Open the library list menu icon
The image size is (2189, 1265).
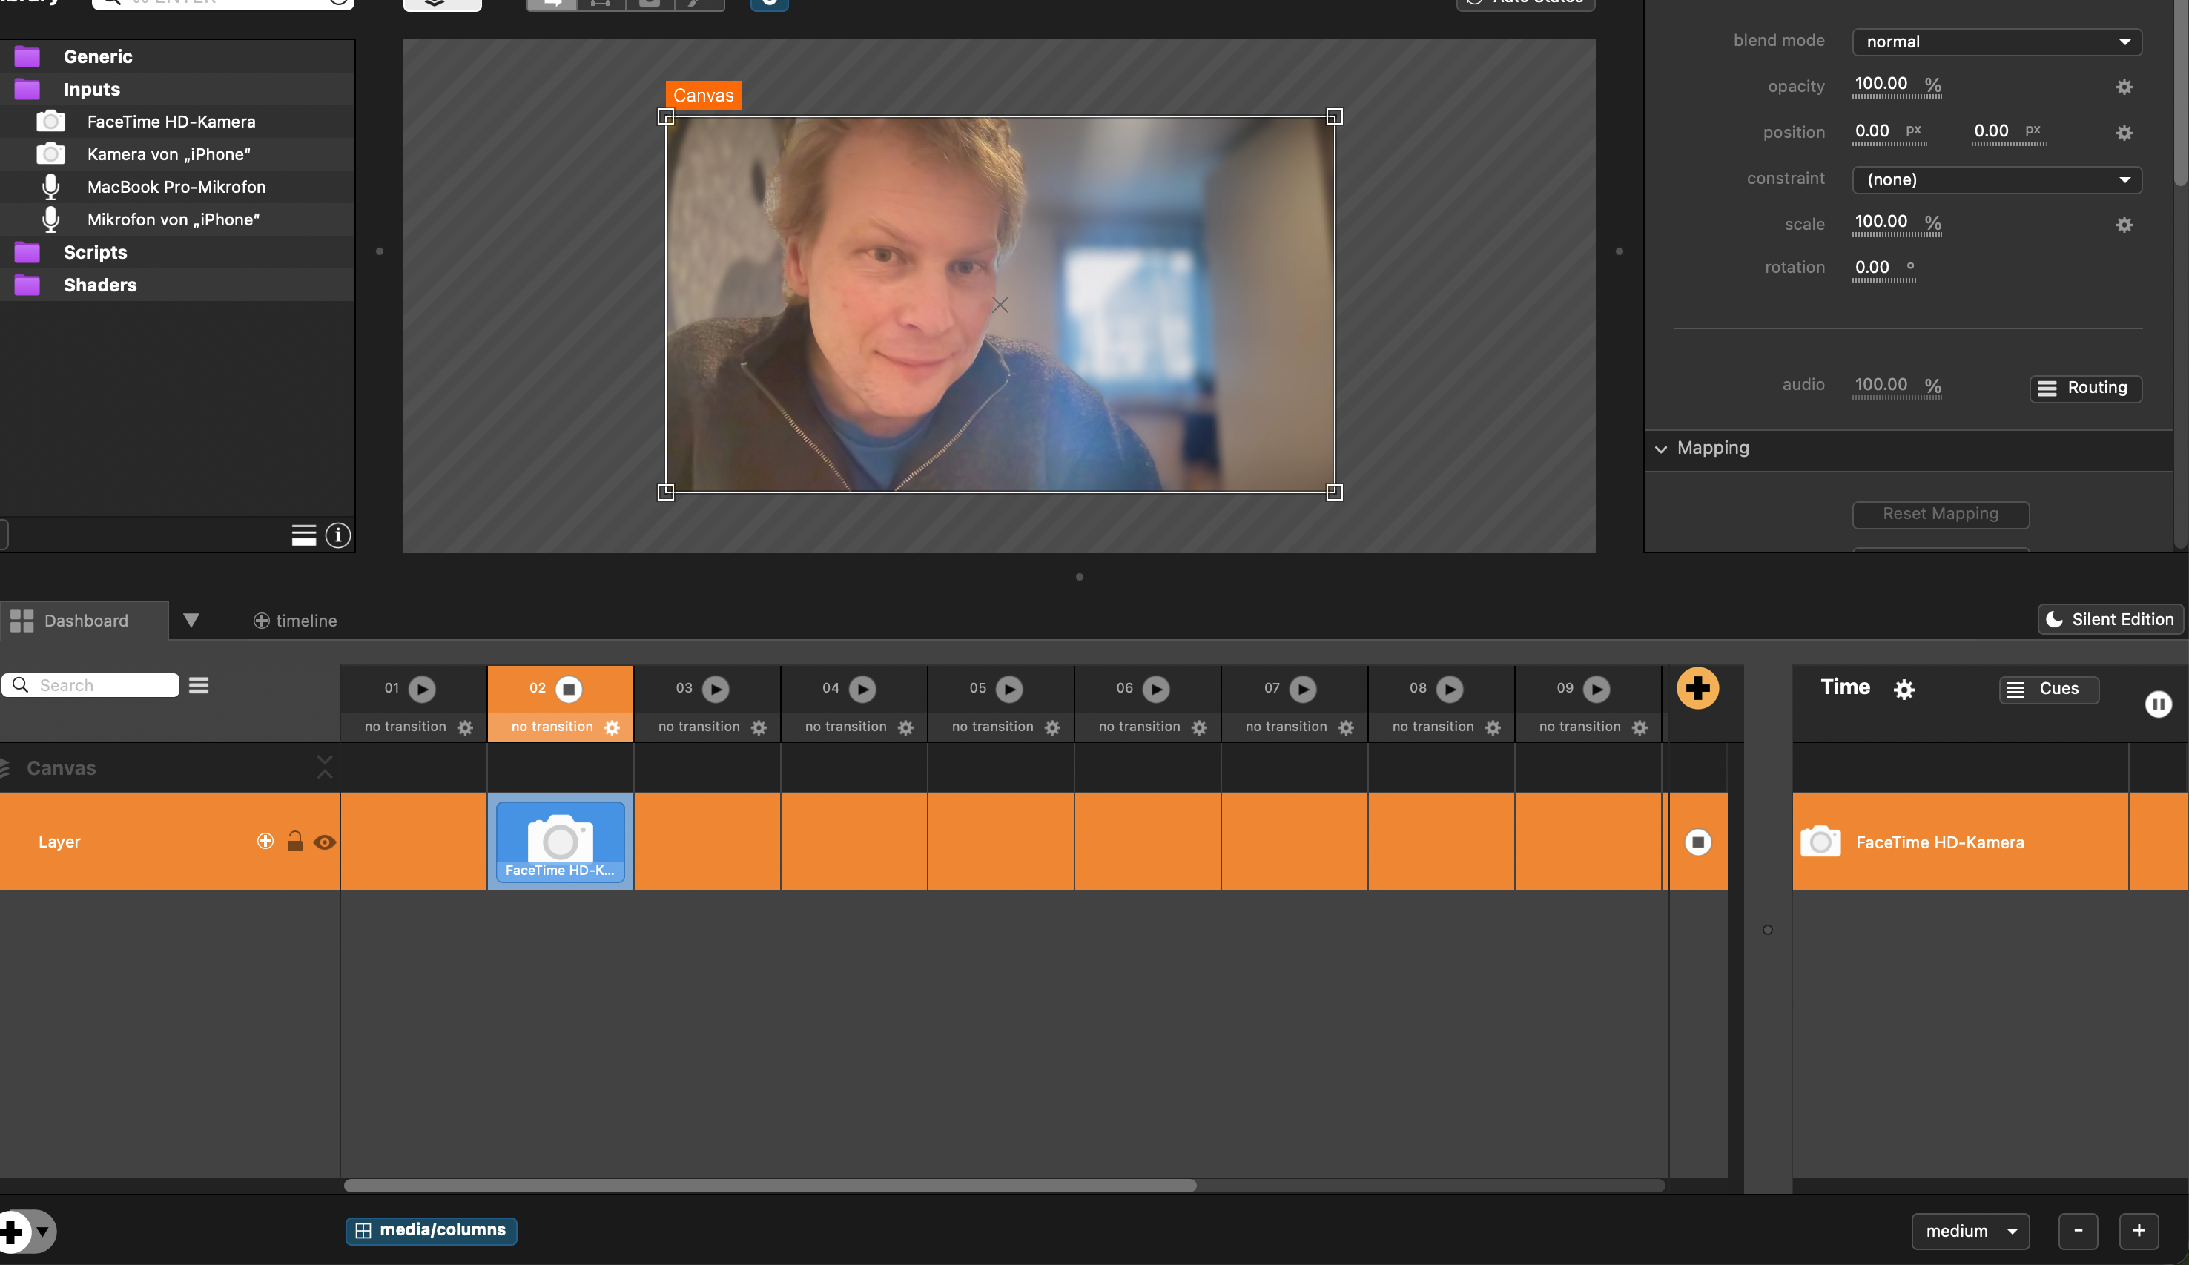pyautogui.click(x=303, y=535)
